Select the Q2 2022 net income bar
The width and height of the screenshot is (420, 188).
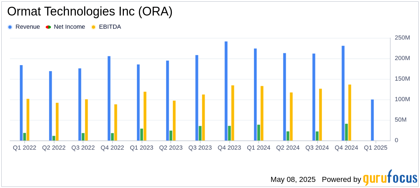click(x=54, y=138)
